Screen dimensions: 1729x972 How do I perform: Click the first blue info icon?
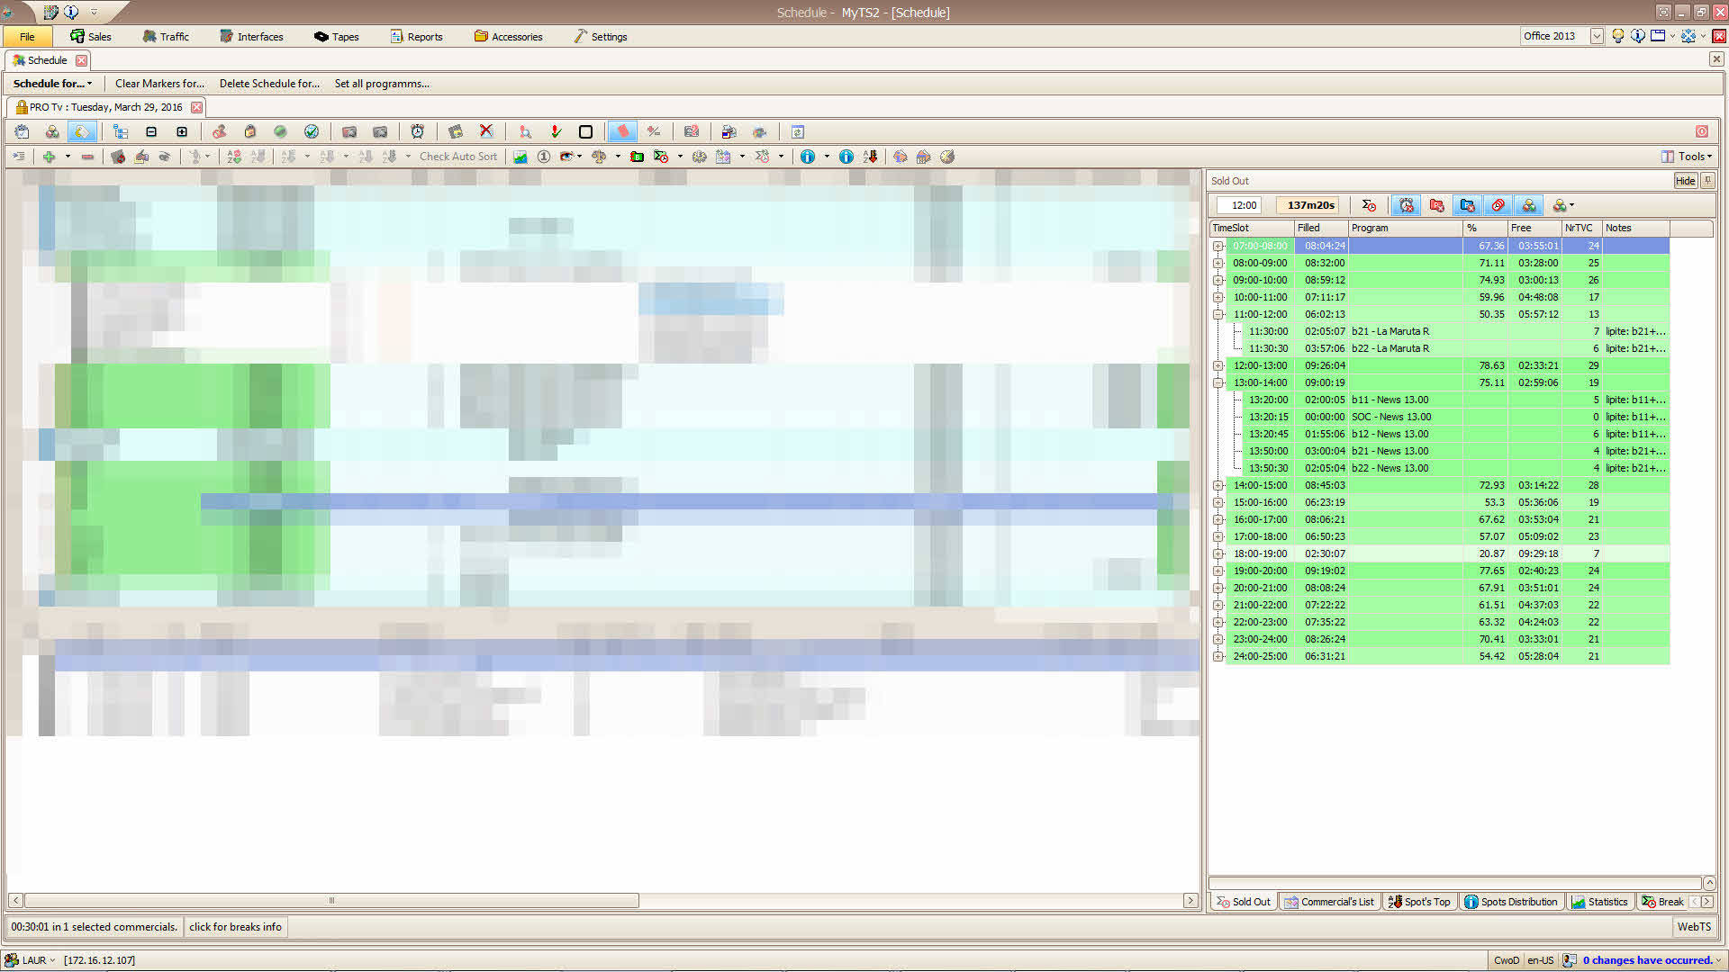pyautogui.click(x=807, y=157)
